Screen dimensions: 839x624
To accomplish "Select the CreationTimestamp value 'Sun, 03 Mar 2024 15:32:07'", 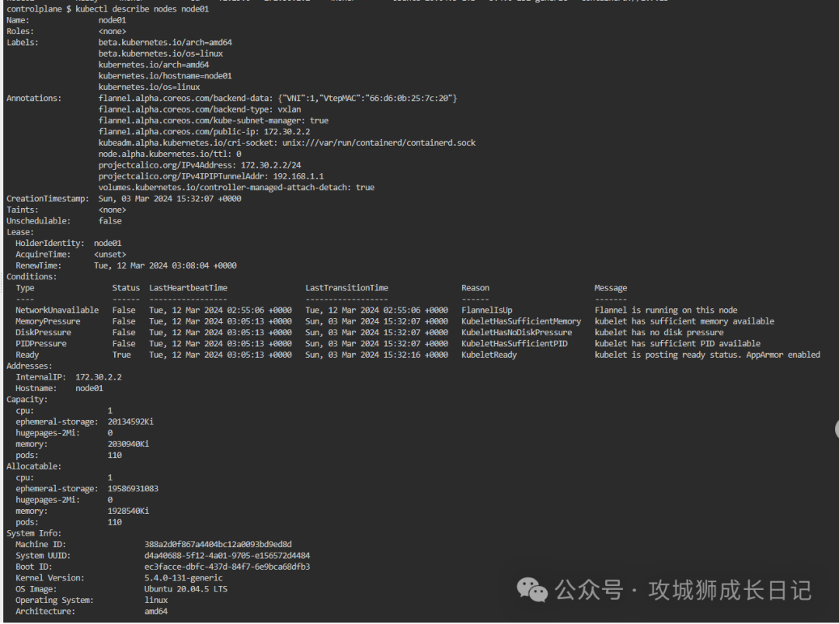I will 169,199.
